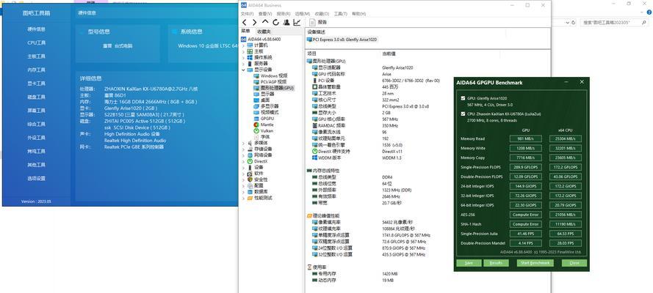Open the Explorer address dropdown arrow
Image resolution: width=653 pixels, height=293 pixels.
pyautogui.click(x=566, y=23)
